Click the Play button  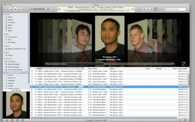click(15, 9)
